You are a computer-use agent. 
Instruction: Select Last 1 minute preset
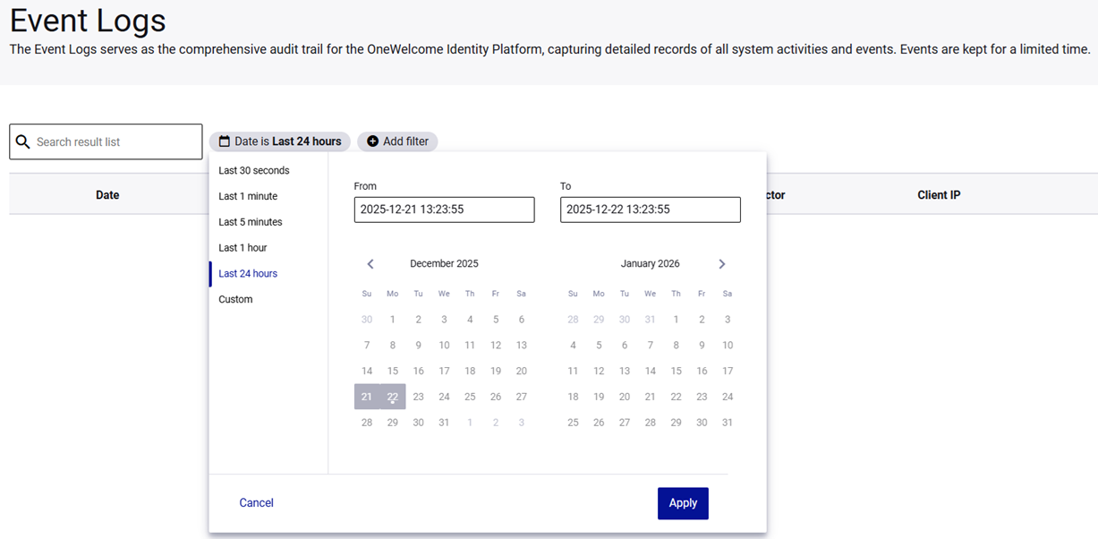coord(248,196)
